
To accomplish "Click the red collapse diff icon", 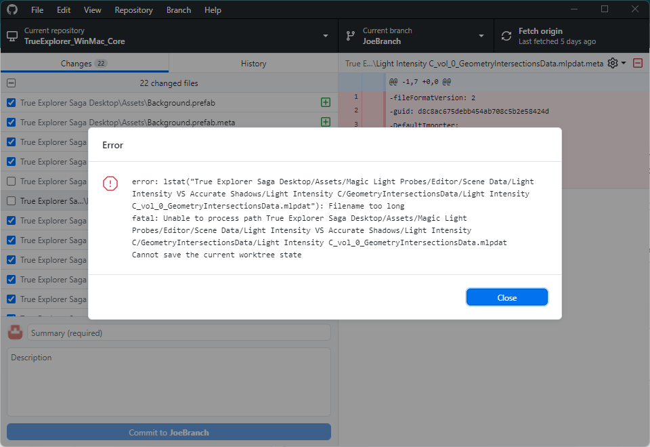I will point(637,63).
